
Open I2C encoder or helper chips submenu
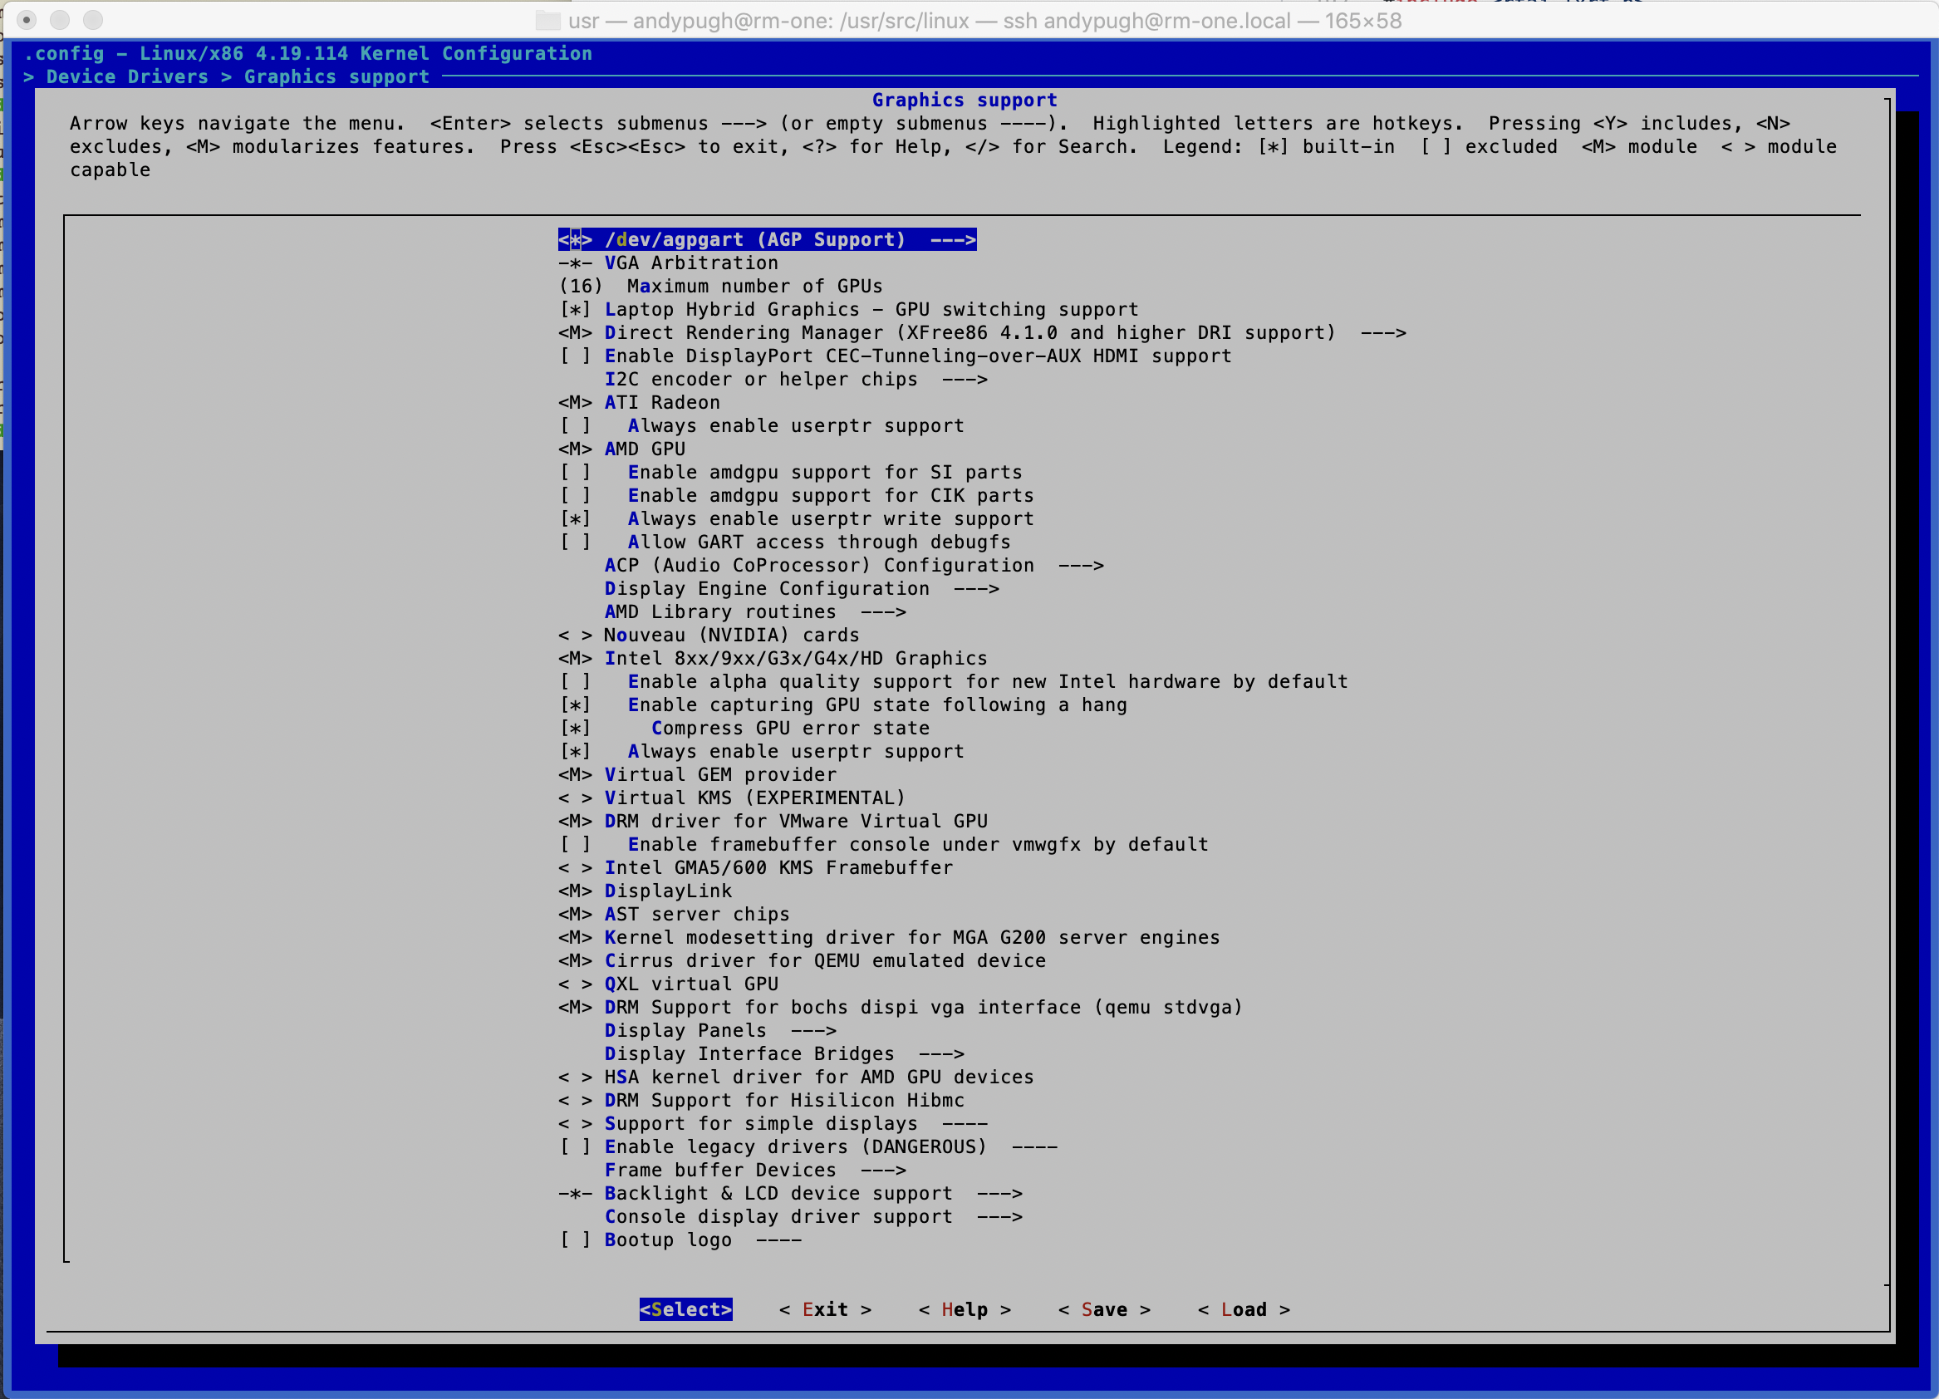point(796,379)
